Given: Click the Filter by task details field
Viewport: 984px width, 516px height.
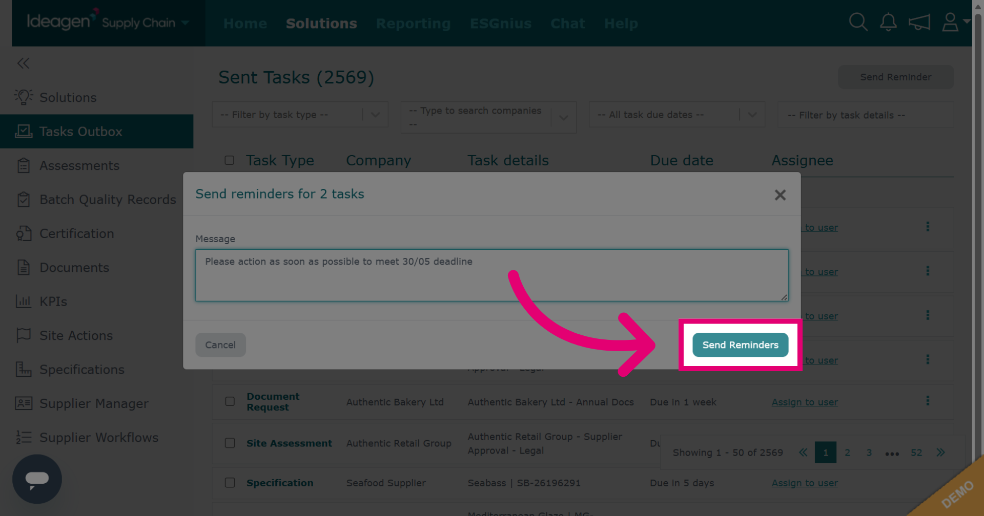Looking at the screenshot, I should coord(866,115).
